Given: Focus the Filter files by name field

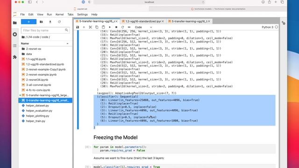Looking at the screenshot, I should [x=45, y=30].
